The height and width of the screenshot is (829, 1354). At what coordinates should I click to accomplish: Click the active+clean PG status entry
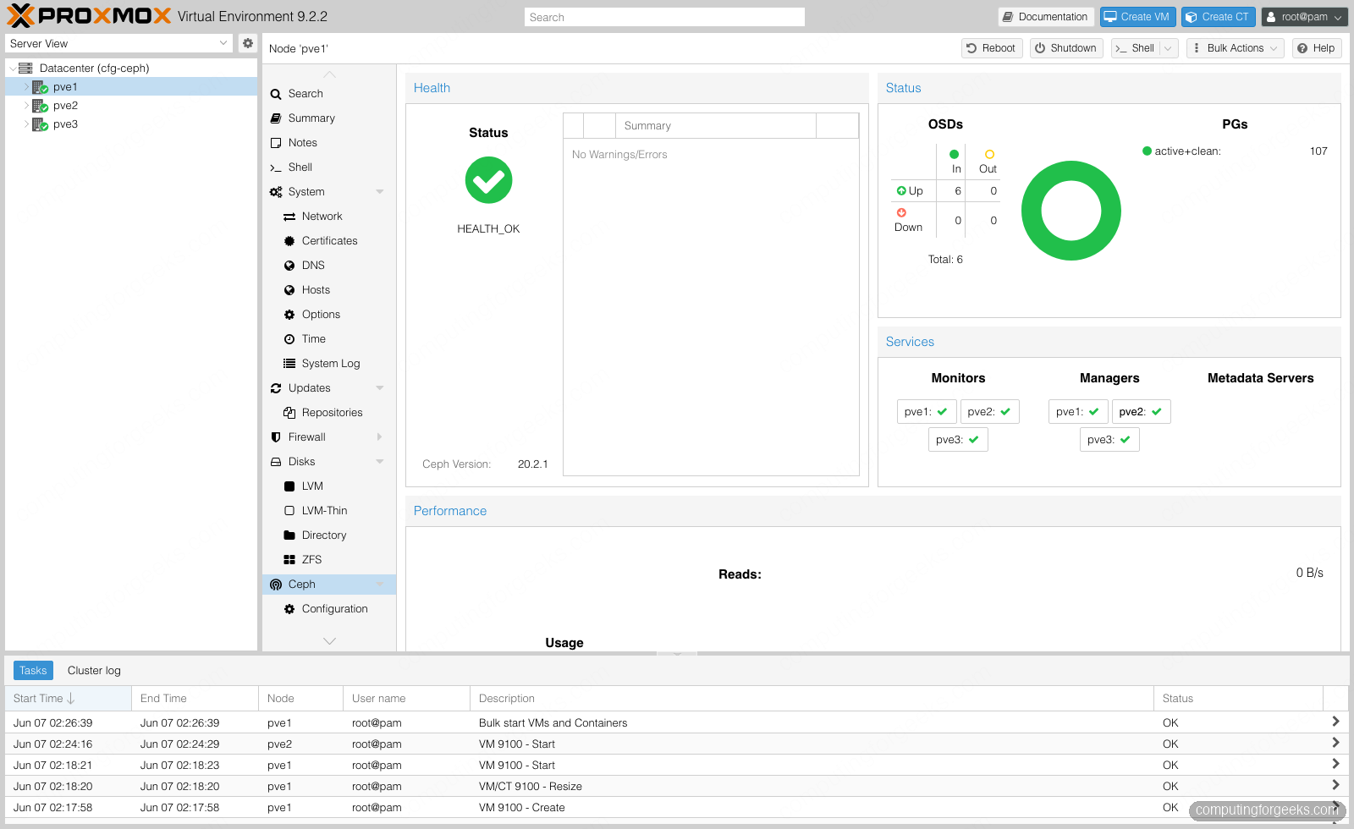pyautogui.click(x=1235, y=151)
